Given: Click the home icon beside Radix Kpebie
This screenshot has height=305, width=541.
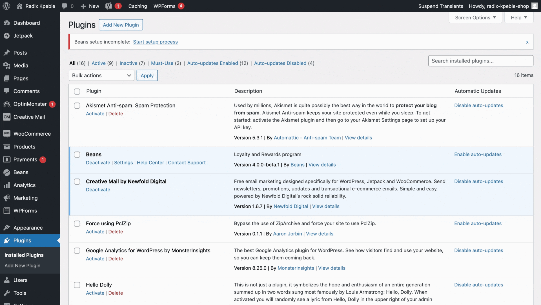Looking at the screenshot, I should tap(19, 6).
